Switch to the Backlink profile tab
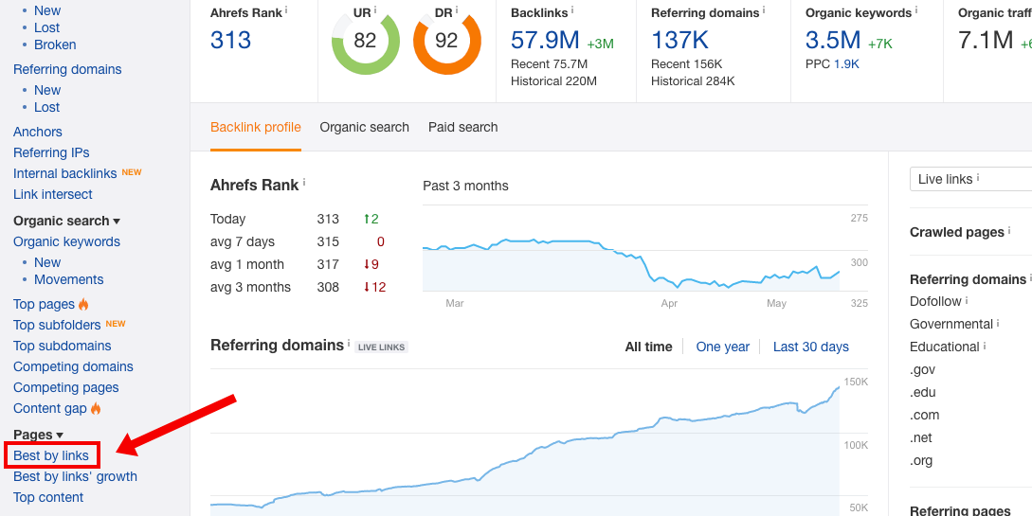The width and height of the screenshot is (1032, 516). coord(256,127)
